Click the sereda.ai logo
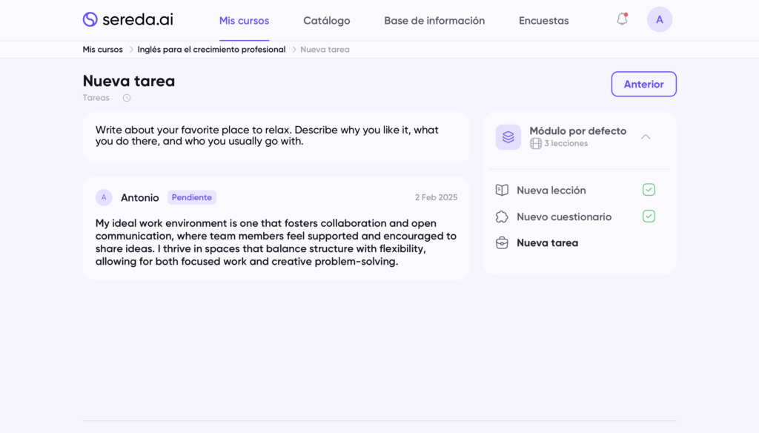The width and height of the screenshot is (759, 433). 127,20
